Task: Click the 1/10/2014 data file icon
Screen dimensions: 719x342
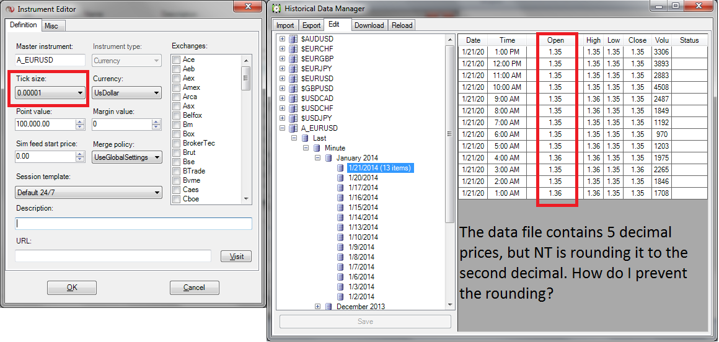Action: 340,237
